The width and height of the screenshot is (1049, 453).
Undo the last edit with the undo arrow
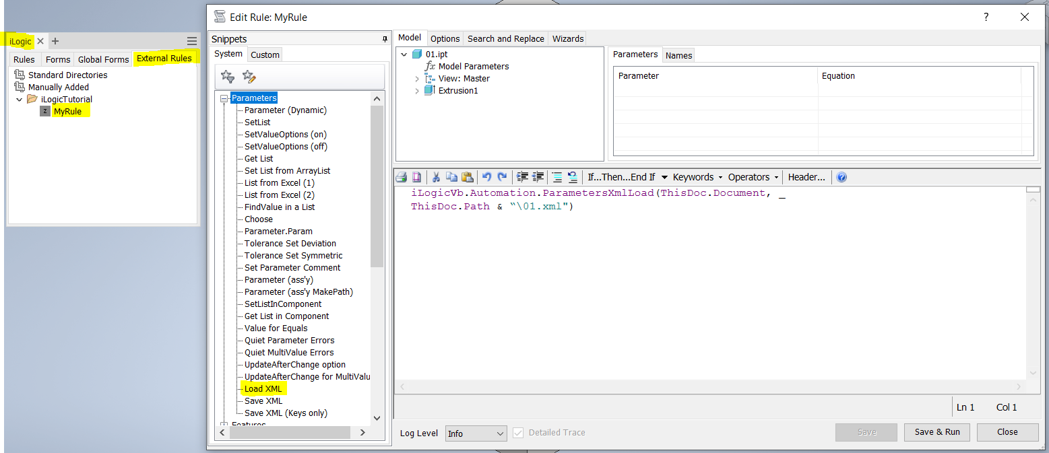(486, 176)
